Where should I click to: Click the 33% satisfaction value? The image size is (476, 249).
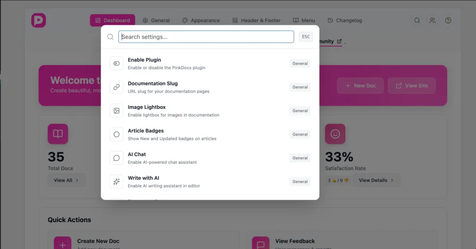339,157
